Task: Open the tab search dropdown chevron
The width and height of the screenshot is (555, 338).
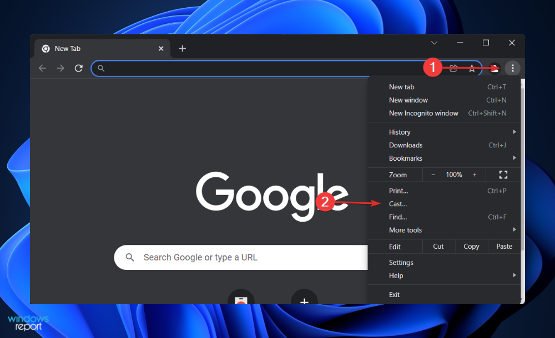Action: [435, 43]
